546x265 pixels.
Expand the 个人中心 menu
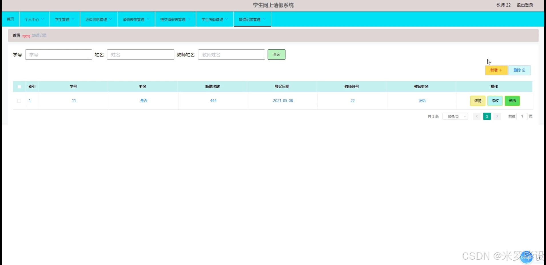pos(34,19)
